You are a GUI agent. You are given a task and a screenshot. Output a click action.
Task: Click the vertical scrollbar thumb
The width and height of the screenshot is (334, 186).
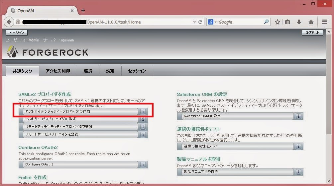pyautogui.click(x=329, y=85)
